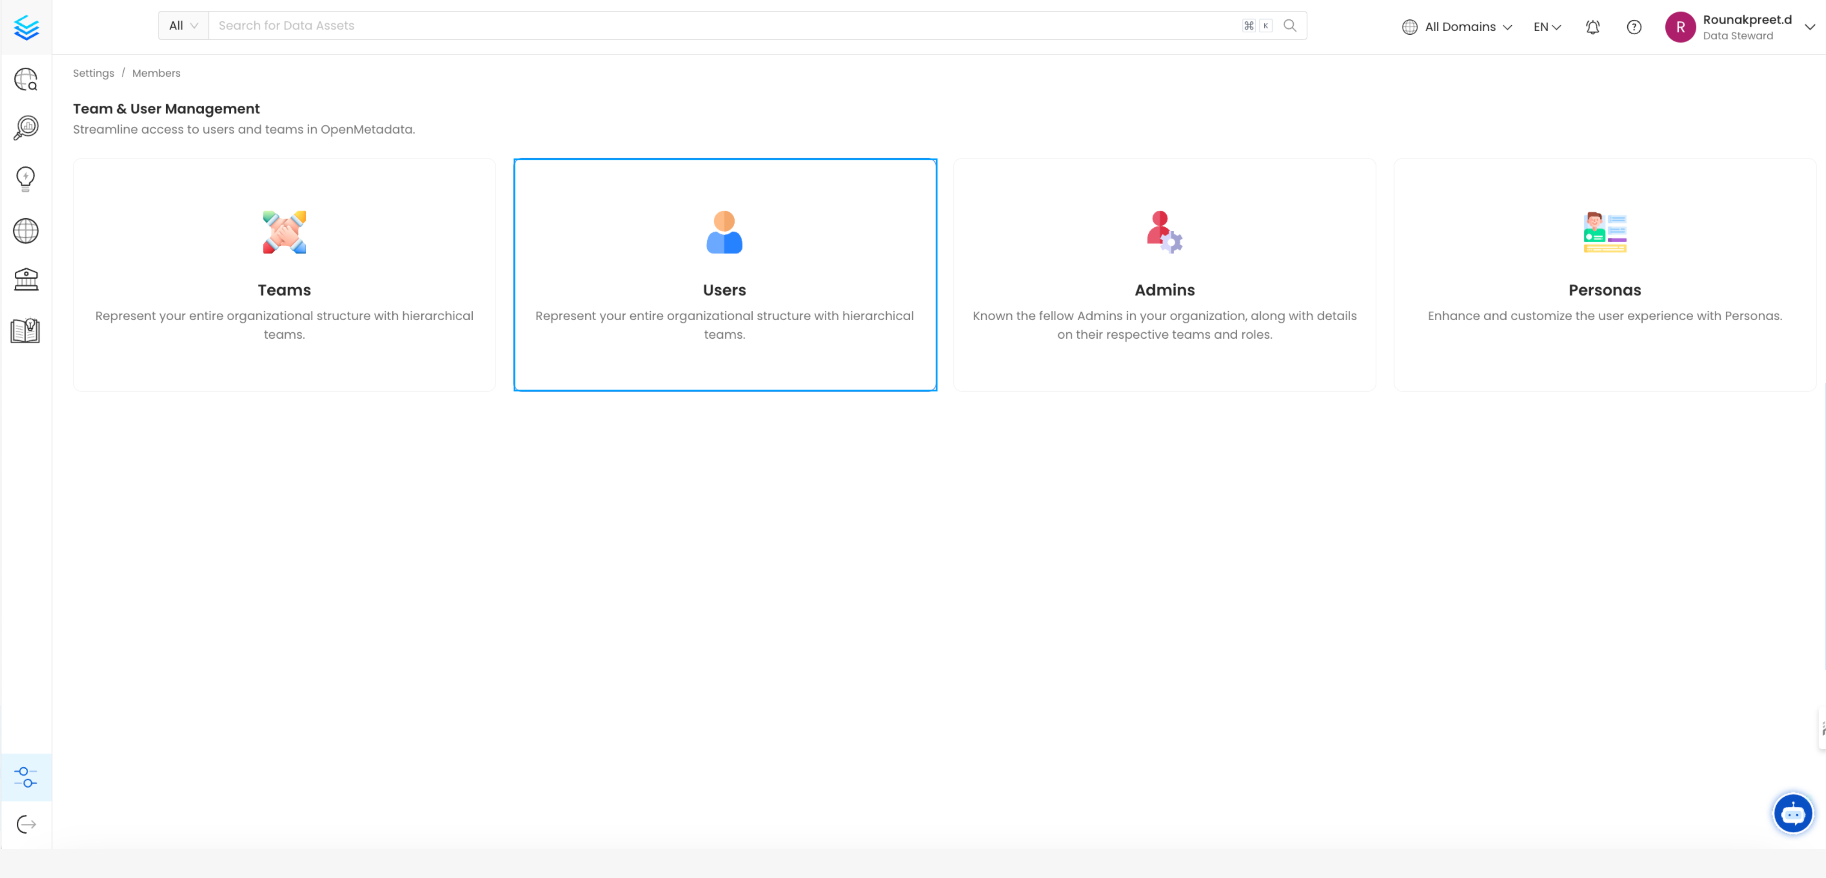
Task: Open Domains via the globe icon
Action: (x=26, y=230)
